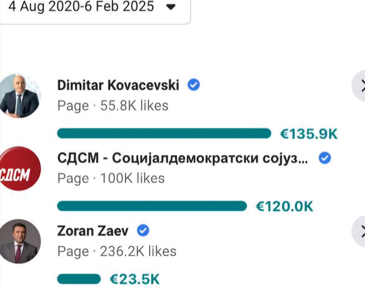This screenshot has height=287, width=365.
Task: Click Dimitar Kovacevski's teal spending bar
Action: pyautogui.click(x=164, y=134)
